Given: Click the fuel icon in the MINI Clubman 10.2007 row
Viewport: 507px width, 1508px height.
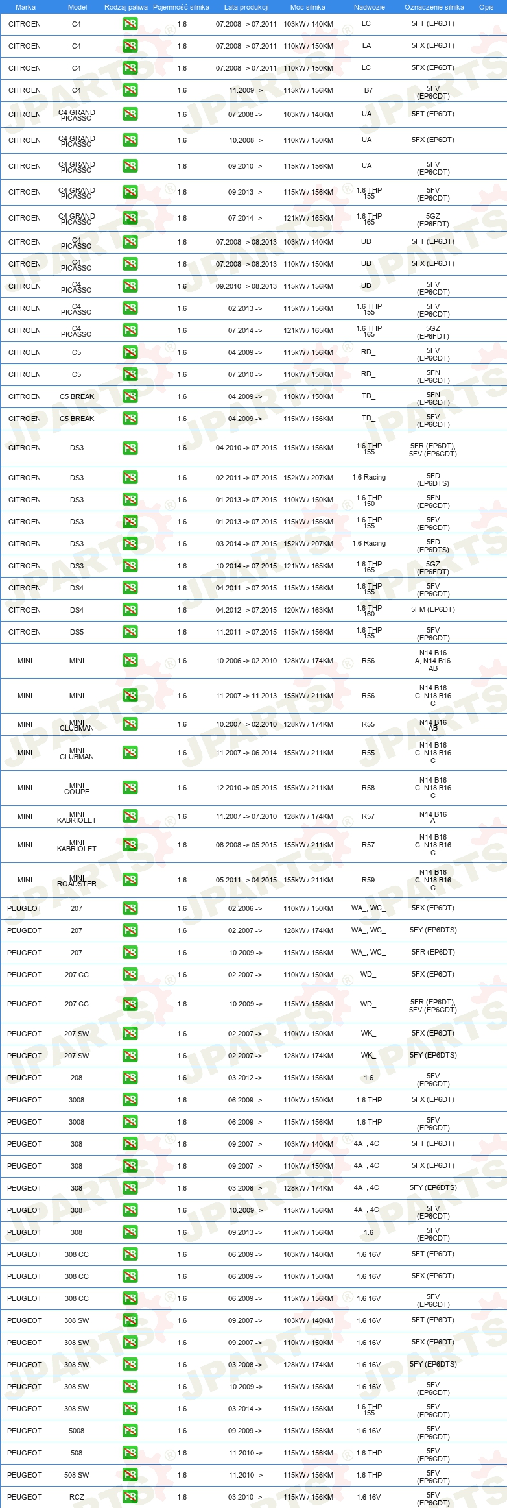Looking at the screenshot, I should pyautogui.click(x=130, y=724).
